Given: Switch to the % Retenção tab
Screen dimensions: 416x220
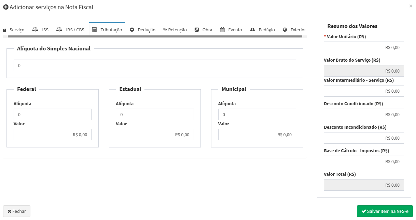Looking at the screenshot, I should 175,30.
